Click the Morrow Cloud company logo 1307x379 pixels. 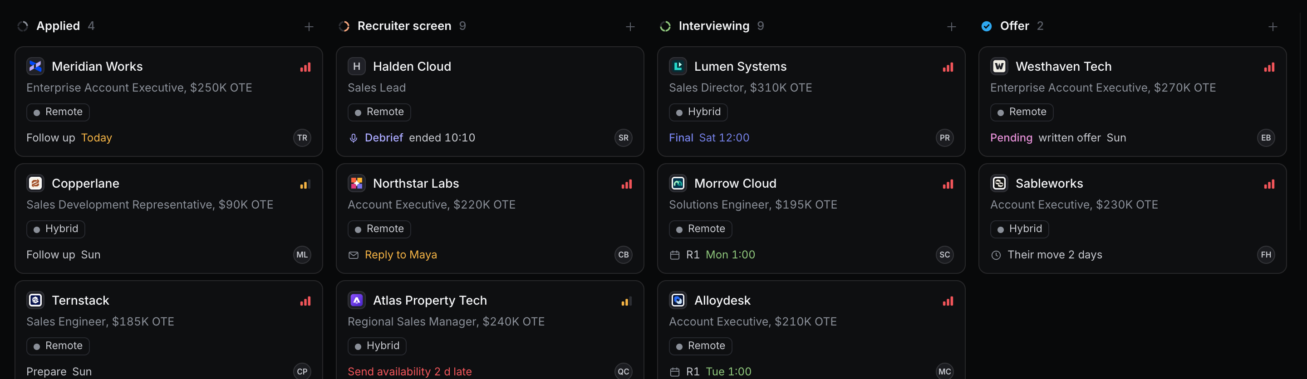(678, 184)
